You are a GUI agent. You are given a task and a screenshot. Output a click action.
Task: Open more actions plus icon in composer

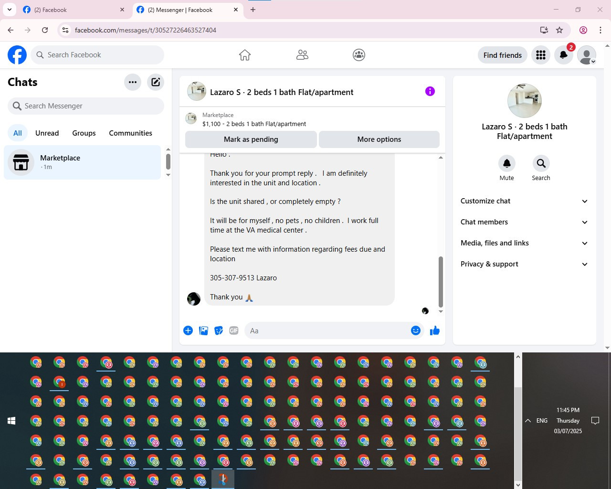(x=188, y=330)
